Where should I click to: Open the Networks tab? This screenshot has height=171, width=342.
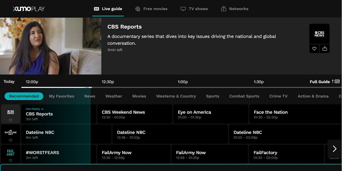235,9
